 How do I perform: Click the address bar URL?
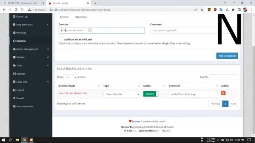[79, 10]
